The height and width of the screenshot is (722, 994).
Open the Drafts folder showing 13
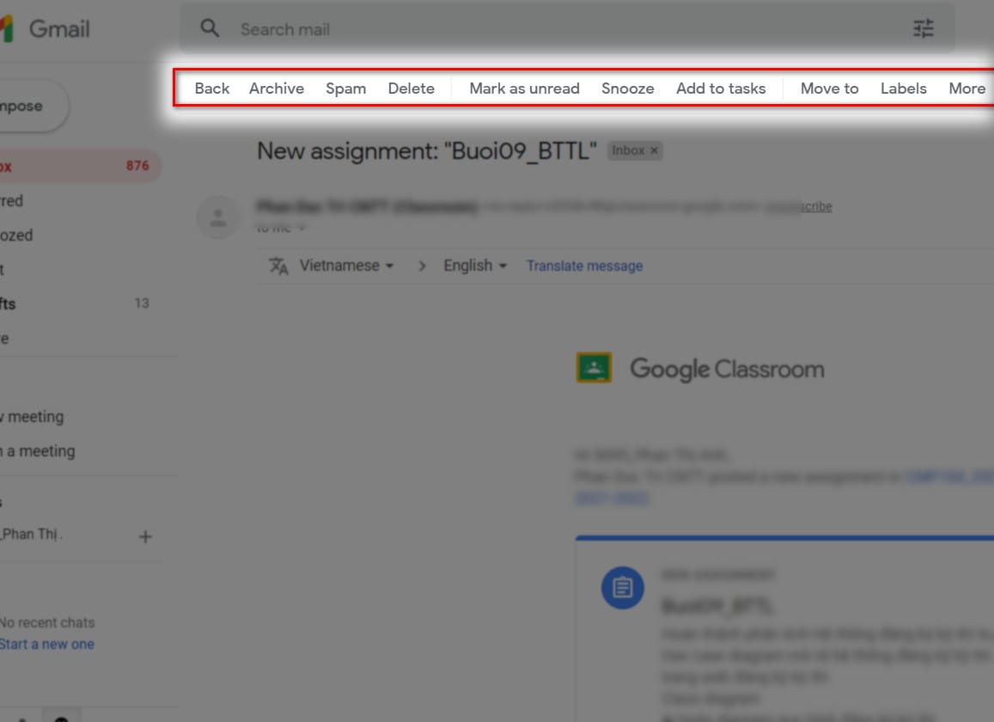pos(75,304)
